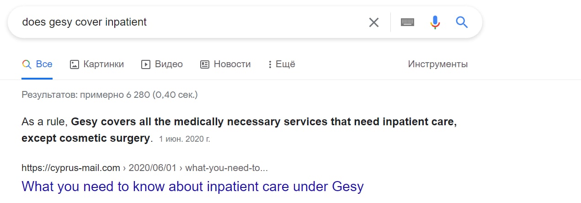This screenshot has height=203, width=581.
Task: Click the three-dot icon beside Ещё
Action: point(270,64)
